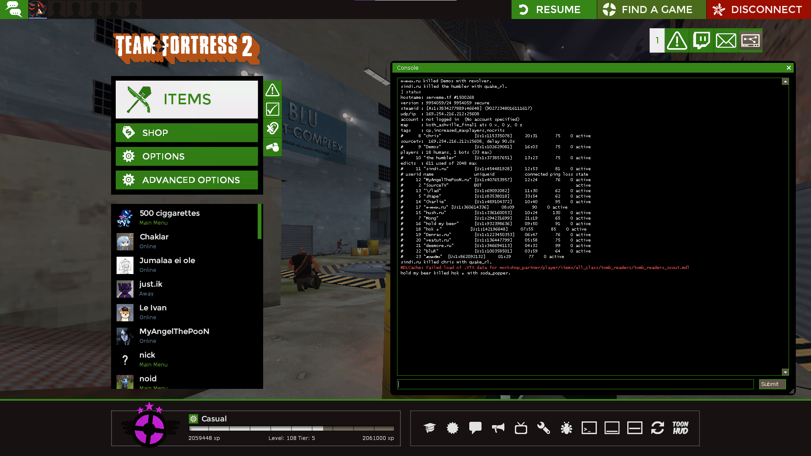This screenshot has width=811, height=456.
Task: Click the whistle coach icon
Action: coord(272,147)
